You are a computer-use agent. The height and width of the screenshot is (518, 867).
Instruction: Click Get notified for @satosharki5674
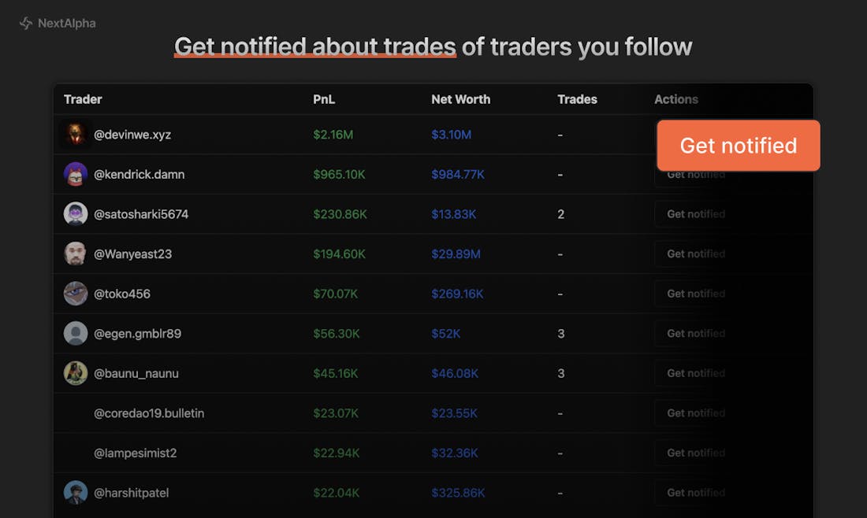pyautogui.click(x=695, y=214)
